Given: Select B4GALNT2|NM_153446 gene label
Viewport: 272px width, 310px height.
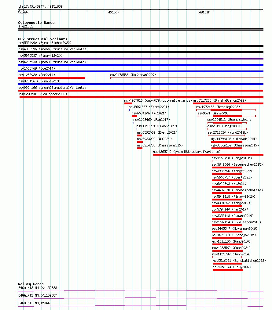Looking at the screenshot, I should 35,303.
